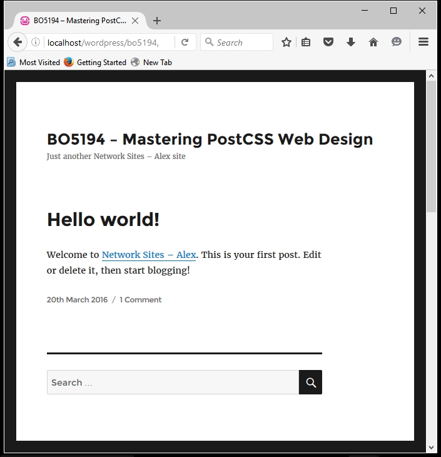Open the Firefox hamburger menu
The width and height of the screenshot is (441, 457).
click(423, 42)
